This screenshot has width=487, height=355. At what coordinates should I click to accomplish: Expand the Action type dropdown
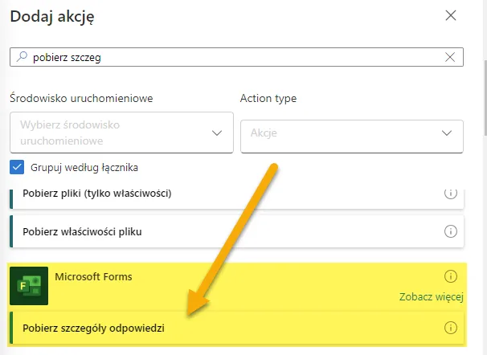point(351,133)
